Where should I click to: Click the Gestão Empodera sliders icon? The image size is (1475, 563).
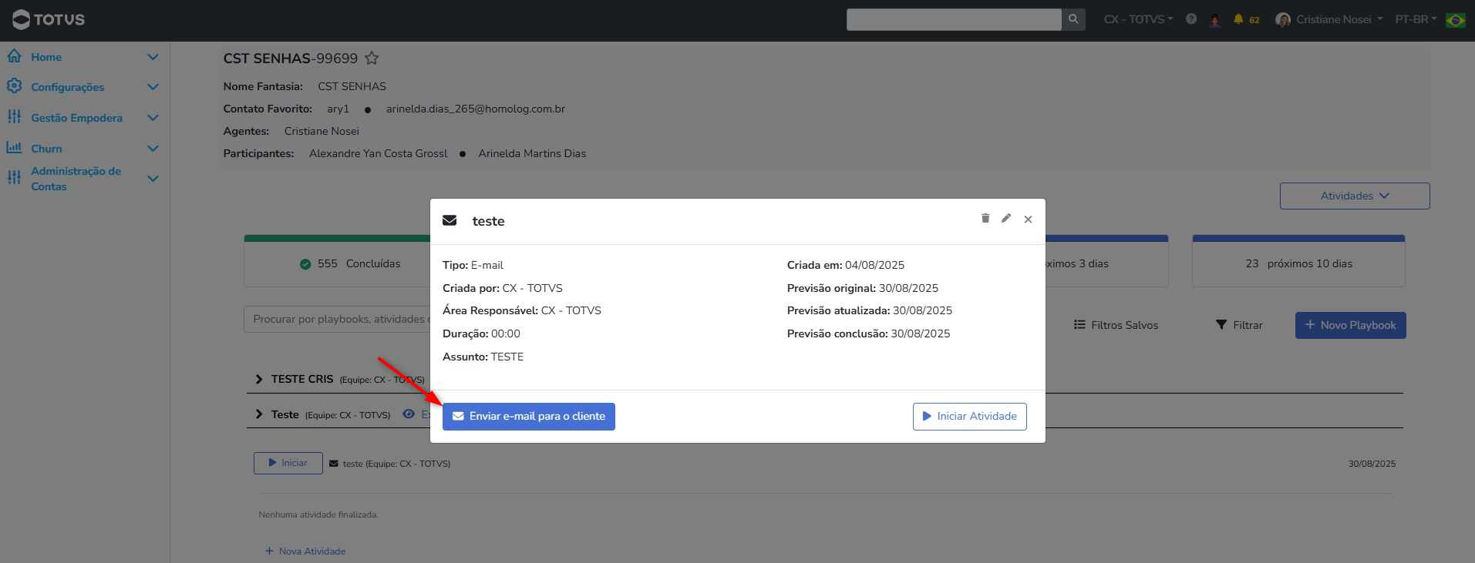pos(14,117)
